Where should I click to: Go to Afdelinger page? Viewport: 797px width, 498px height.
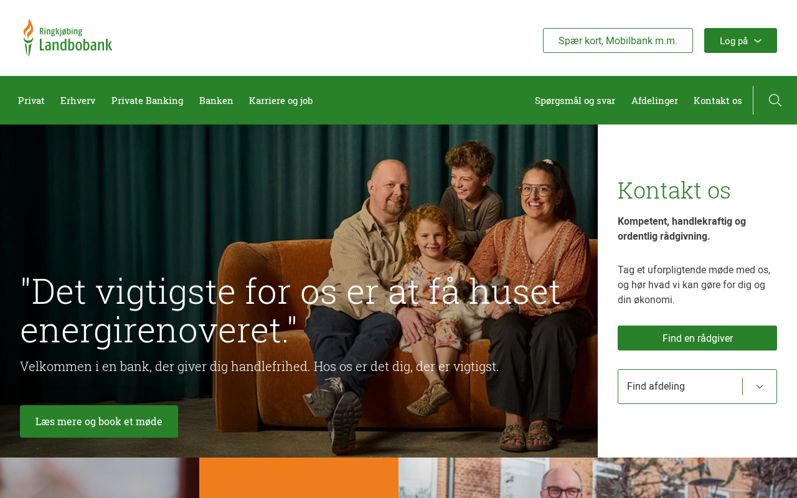pos(654,100)
